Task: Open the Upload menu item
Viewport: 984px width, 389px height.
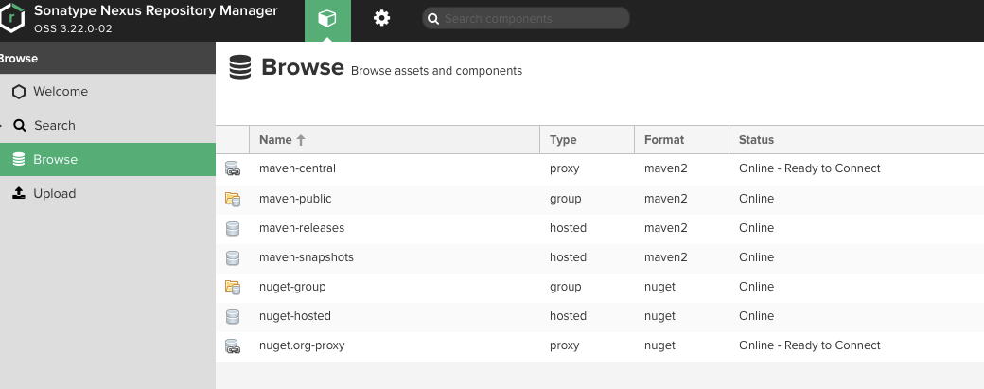Action: click(x=107, y=193)
